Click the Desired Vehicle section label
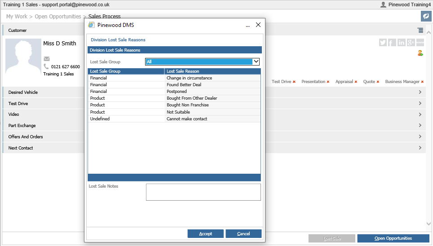The width and height of the screenshot is (433, 246). [x=23, y=92]
